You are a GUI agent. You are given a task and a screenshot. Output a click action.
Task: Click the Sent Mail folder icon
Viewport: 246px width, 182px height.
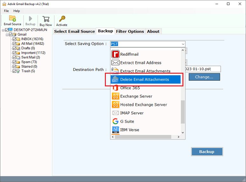pos(18,57)
